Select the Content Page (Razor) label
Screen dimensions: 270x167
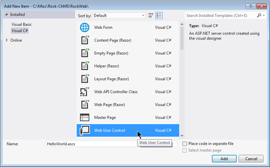(x=112, y=40)
